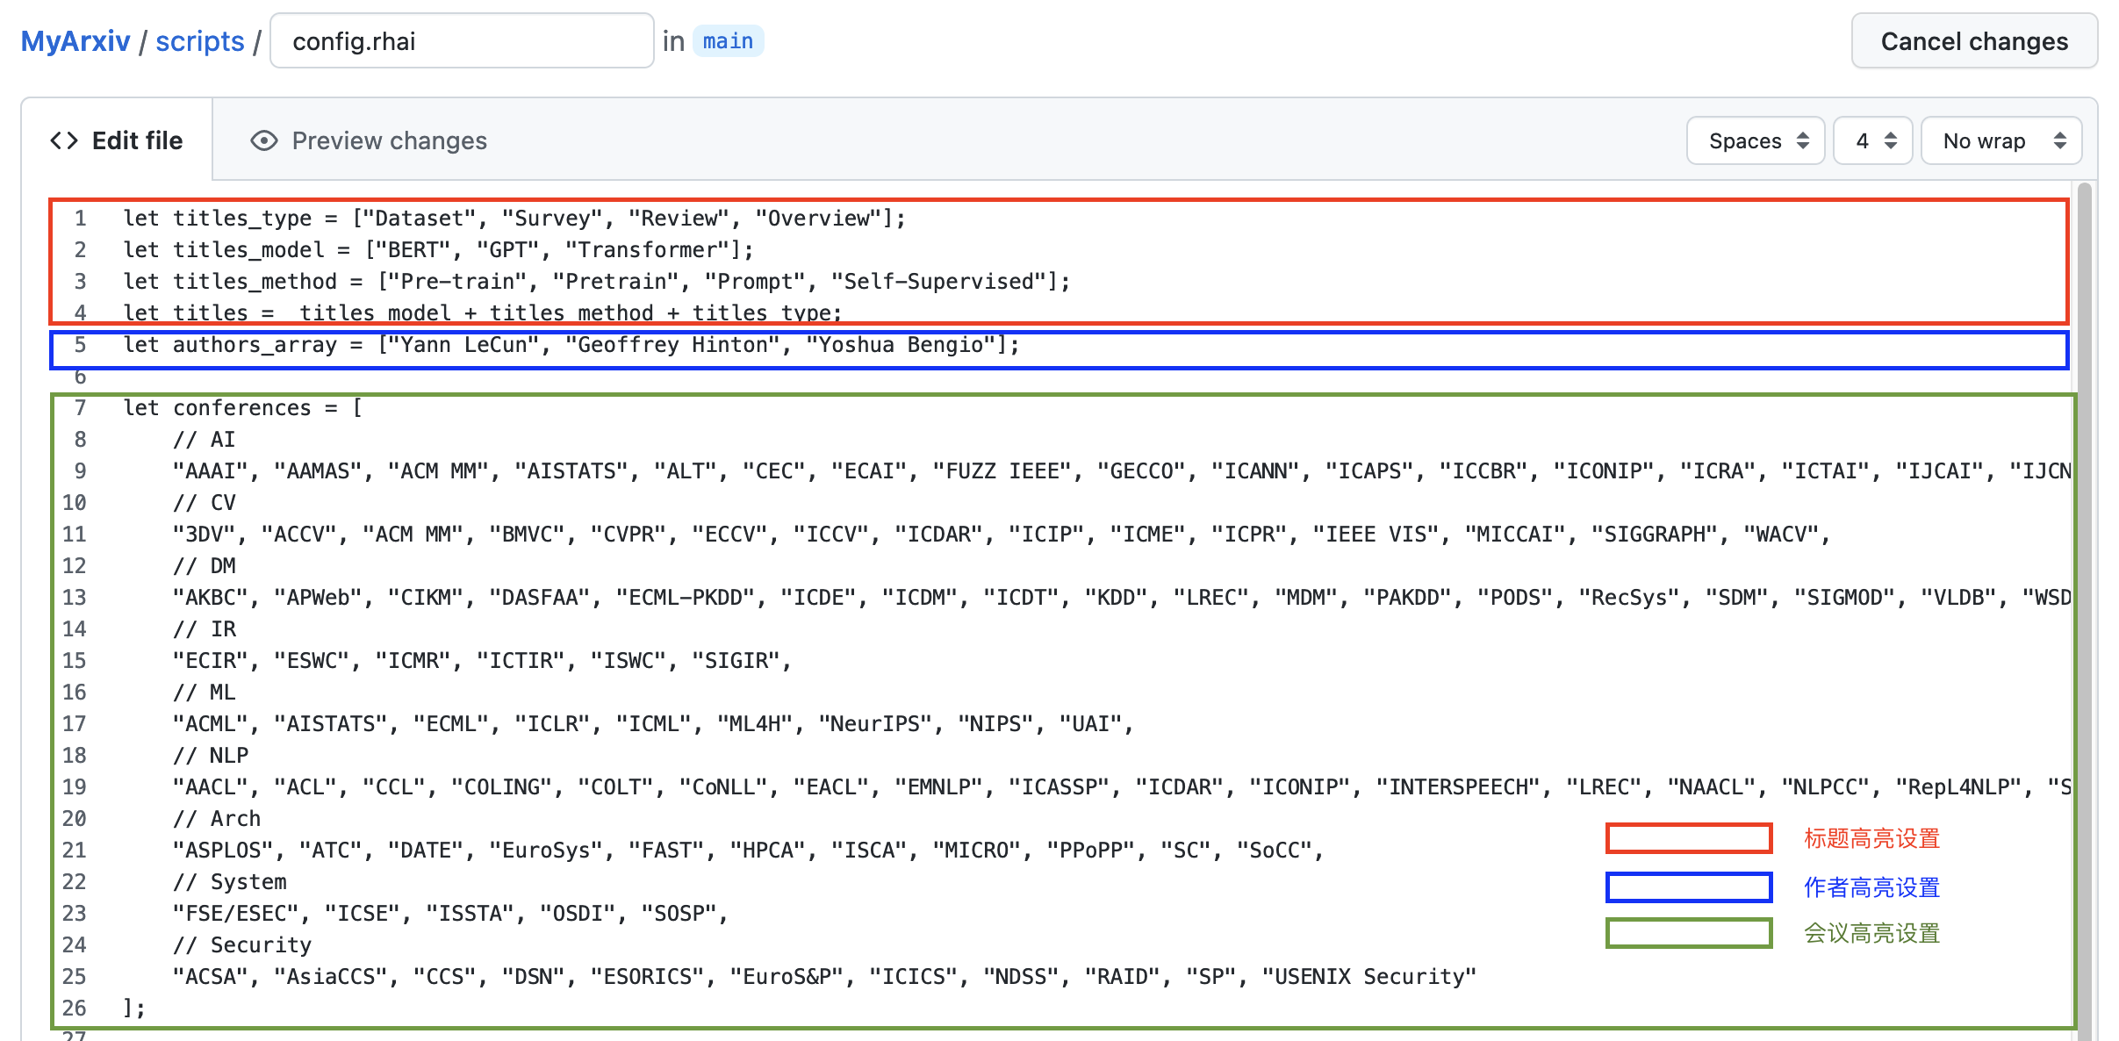Click the "// NLP" comment line
Viewport: 2119px width, 1041px height.
point(211,756)
